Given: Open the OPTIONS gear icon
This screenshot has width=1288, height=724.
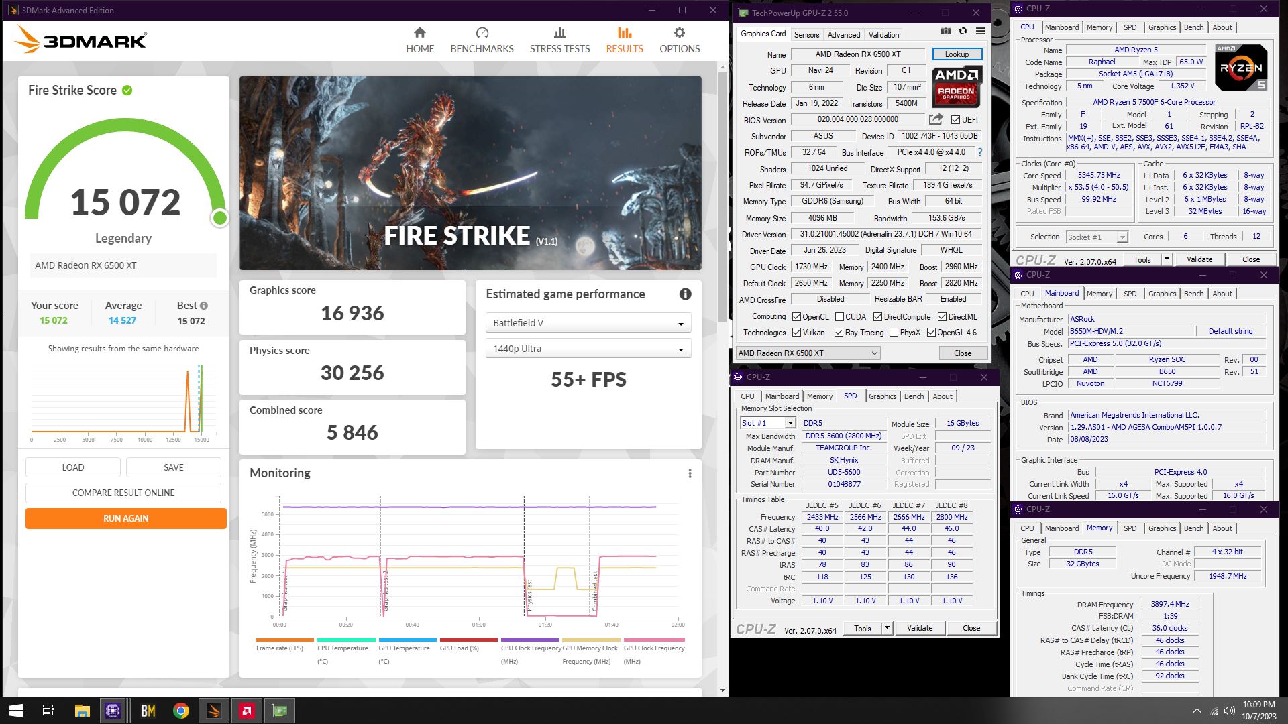Looking at the screenshot, I should (680, 33).
